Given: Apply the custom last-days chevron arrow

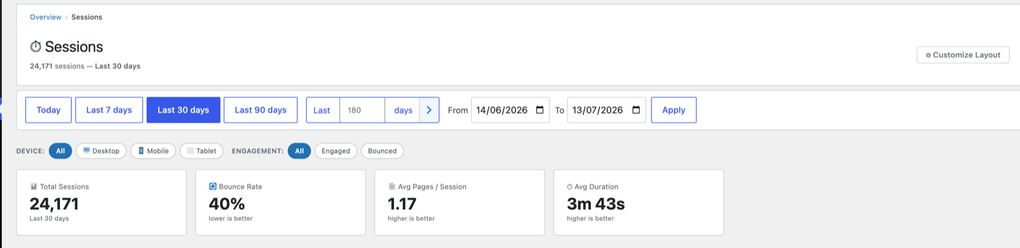Looking at the screenshot, I should [429, 110].
